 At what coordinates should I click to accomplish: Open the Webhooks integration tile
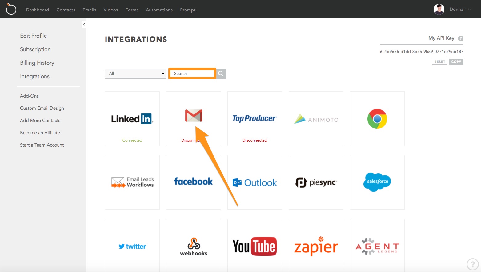(x=194, y=245)
